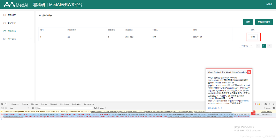The height and width of the screenshot is (139, 276).
Task: Select page 1 in the pagination
Action: pyautogui.click(x=264, y=46)
